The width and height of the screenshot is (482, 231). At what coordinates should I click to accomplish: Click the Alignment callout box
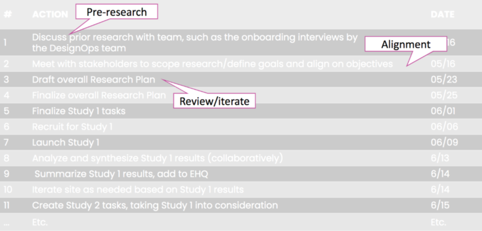tap(406, 45)
